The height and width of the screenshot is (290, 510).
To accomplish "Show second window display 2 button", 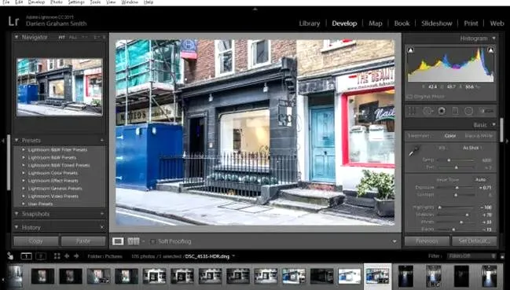I will tap(41, 256).
